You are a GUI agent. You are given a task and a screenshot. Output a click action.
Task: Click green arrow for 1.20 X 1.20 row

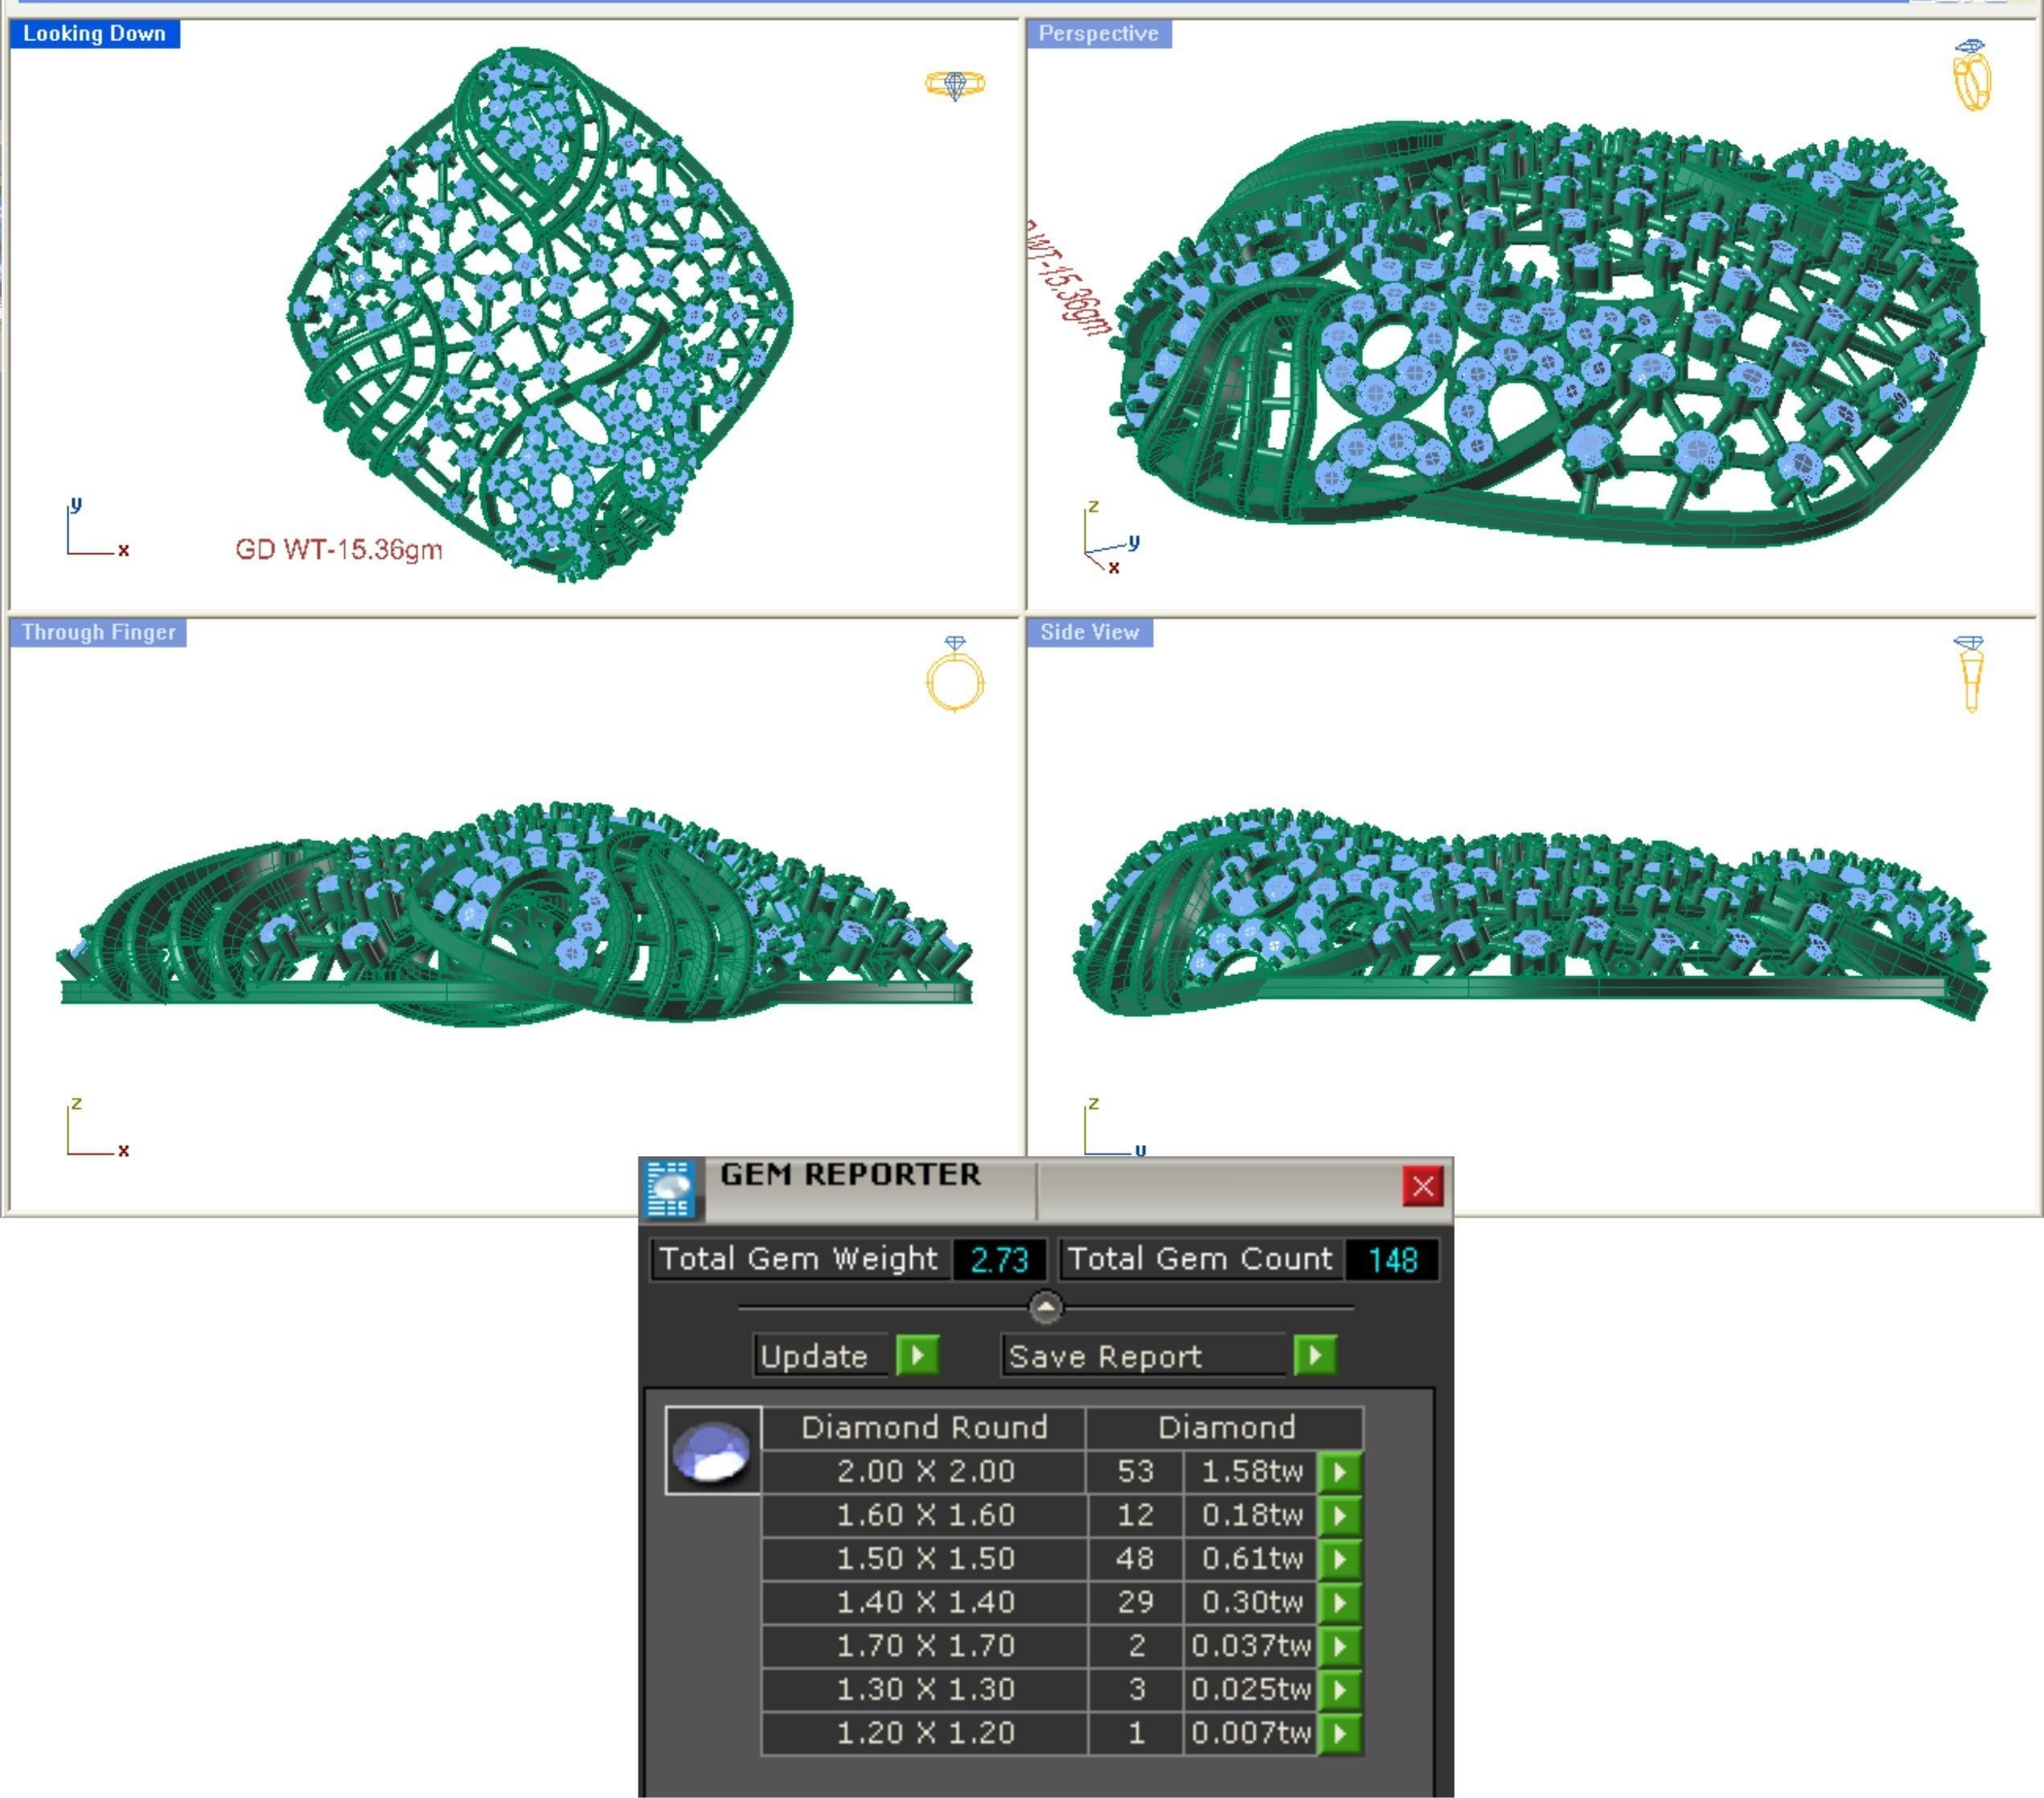pyautogui.click(x=1340, y=1733)
